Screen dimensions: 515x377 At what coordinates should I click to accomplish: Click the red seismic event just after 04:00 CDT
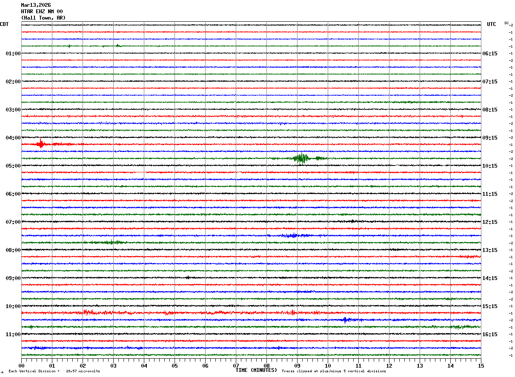[41, 144]
